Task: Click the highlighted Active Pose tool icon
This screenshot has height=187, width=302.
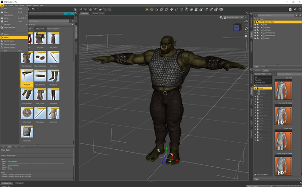Action: click(147, 9)
